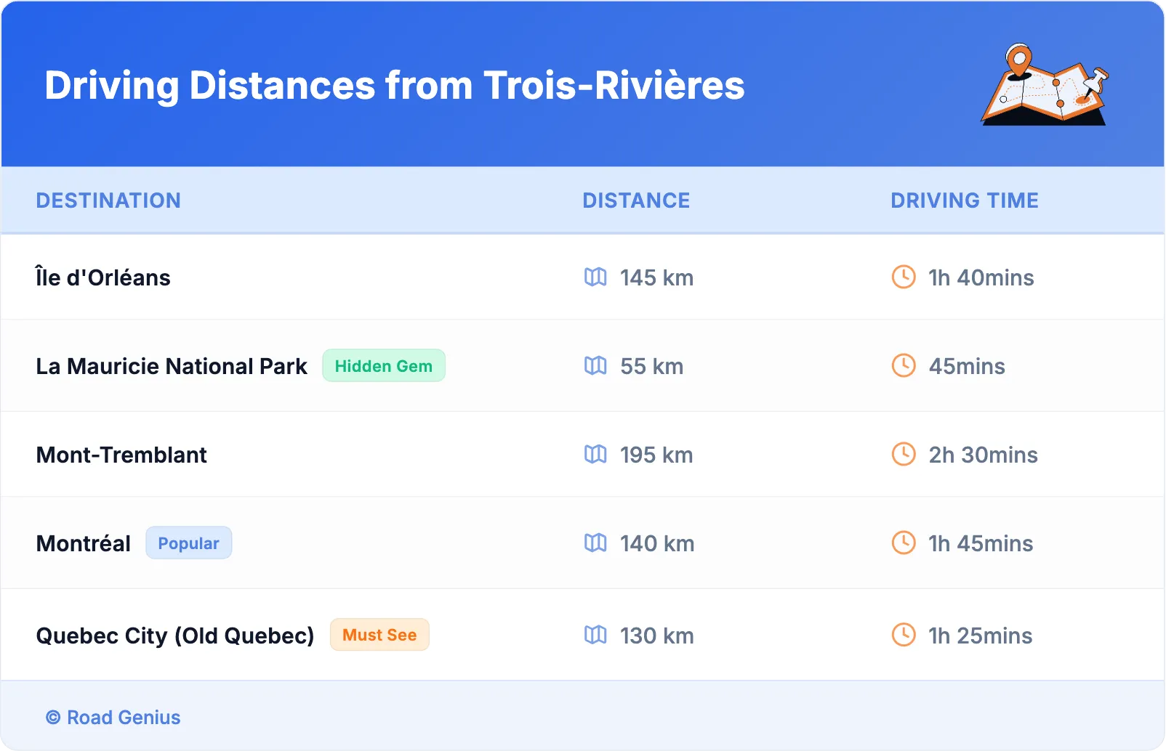Select La Mauricie National Park destination name

pyautogui.click(x=172, y=366)
